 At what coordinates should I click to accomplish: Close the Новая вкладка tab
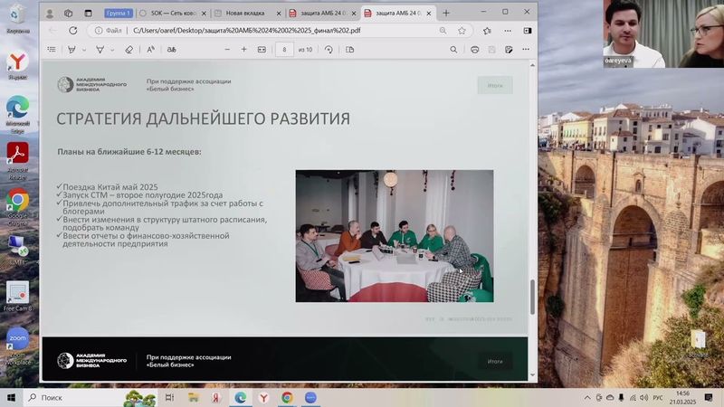click(x=279, y=14)
